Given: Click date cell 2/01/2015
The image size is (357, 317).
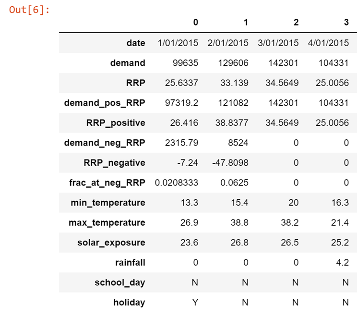Looking at the screenshot, I should click(228, 43).
